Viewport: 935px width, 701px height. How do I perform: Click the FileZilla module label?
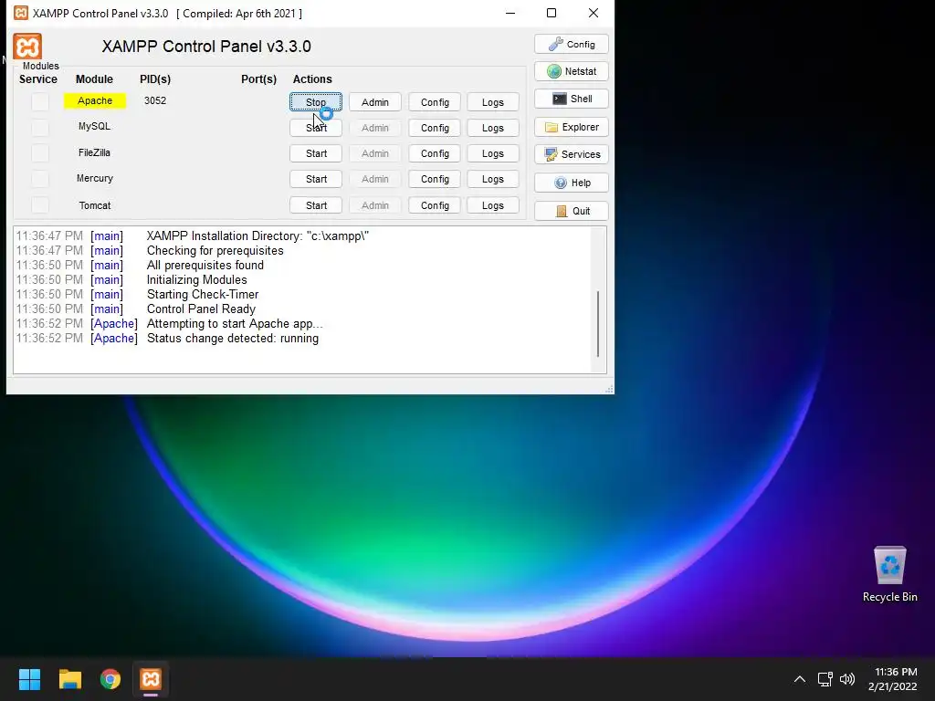pyautogui.click(x=94, y=152)
